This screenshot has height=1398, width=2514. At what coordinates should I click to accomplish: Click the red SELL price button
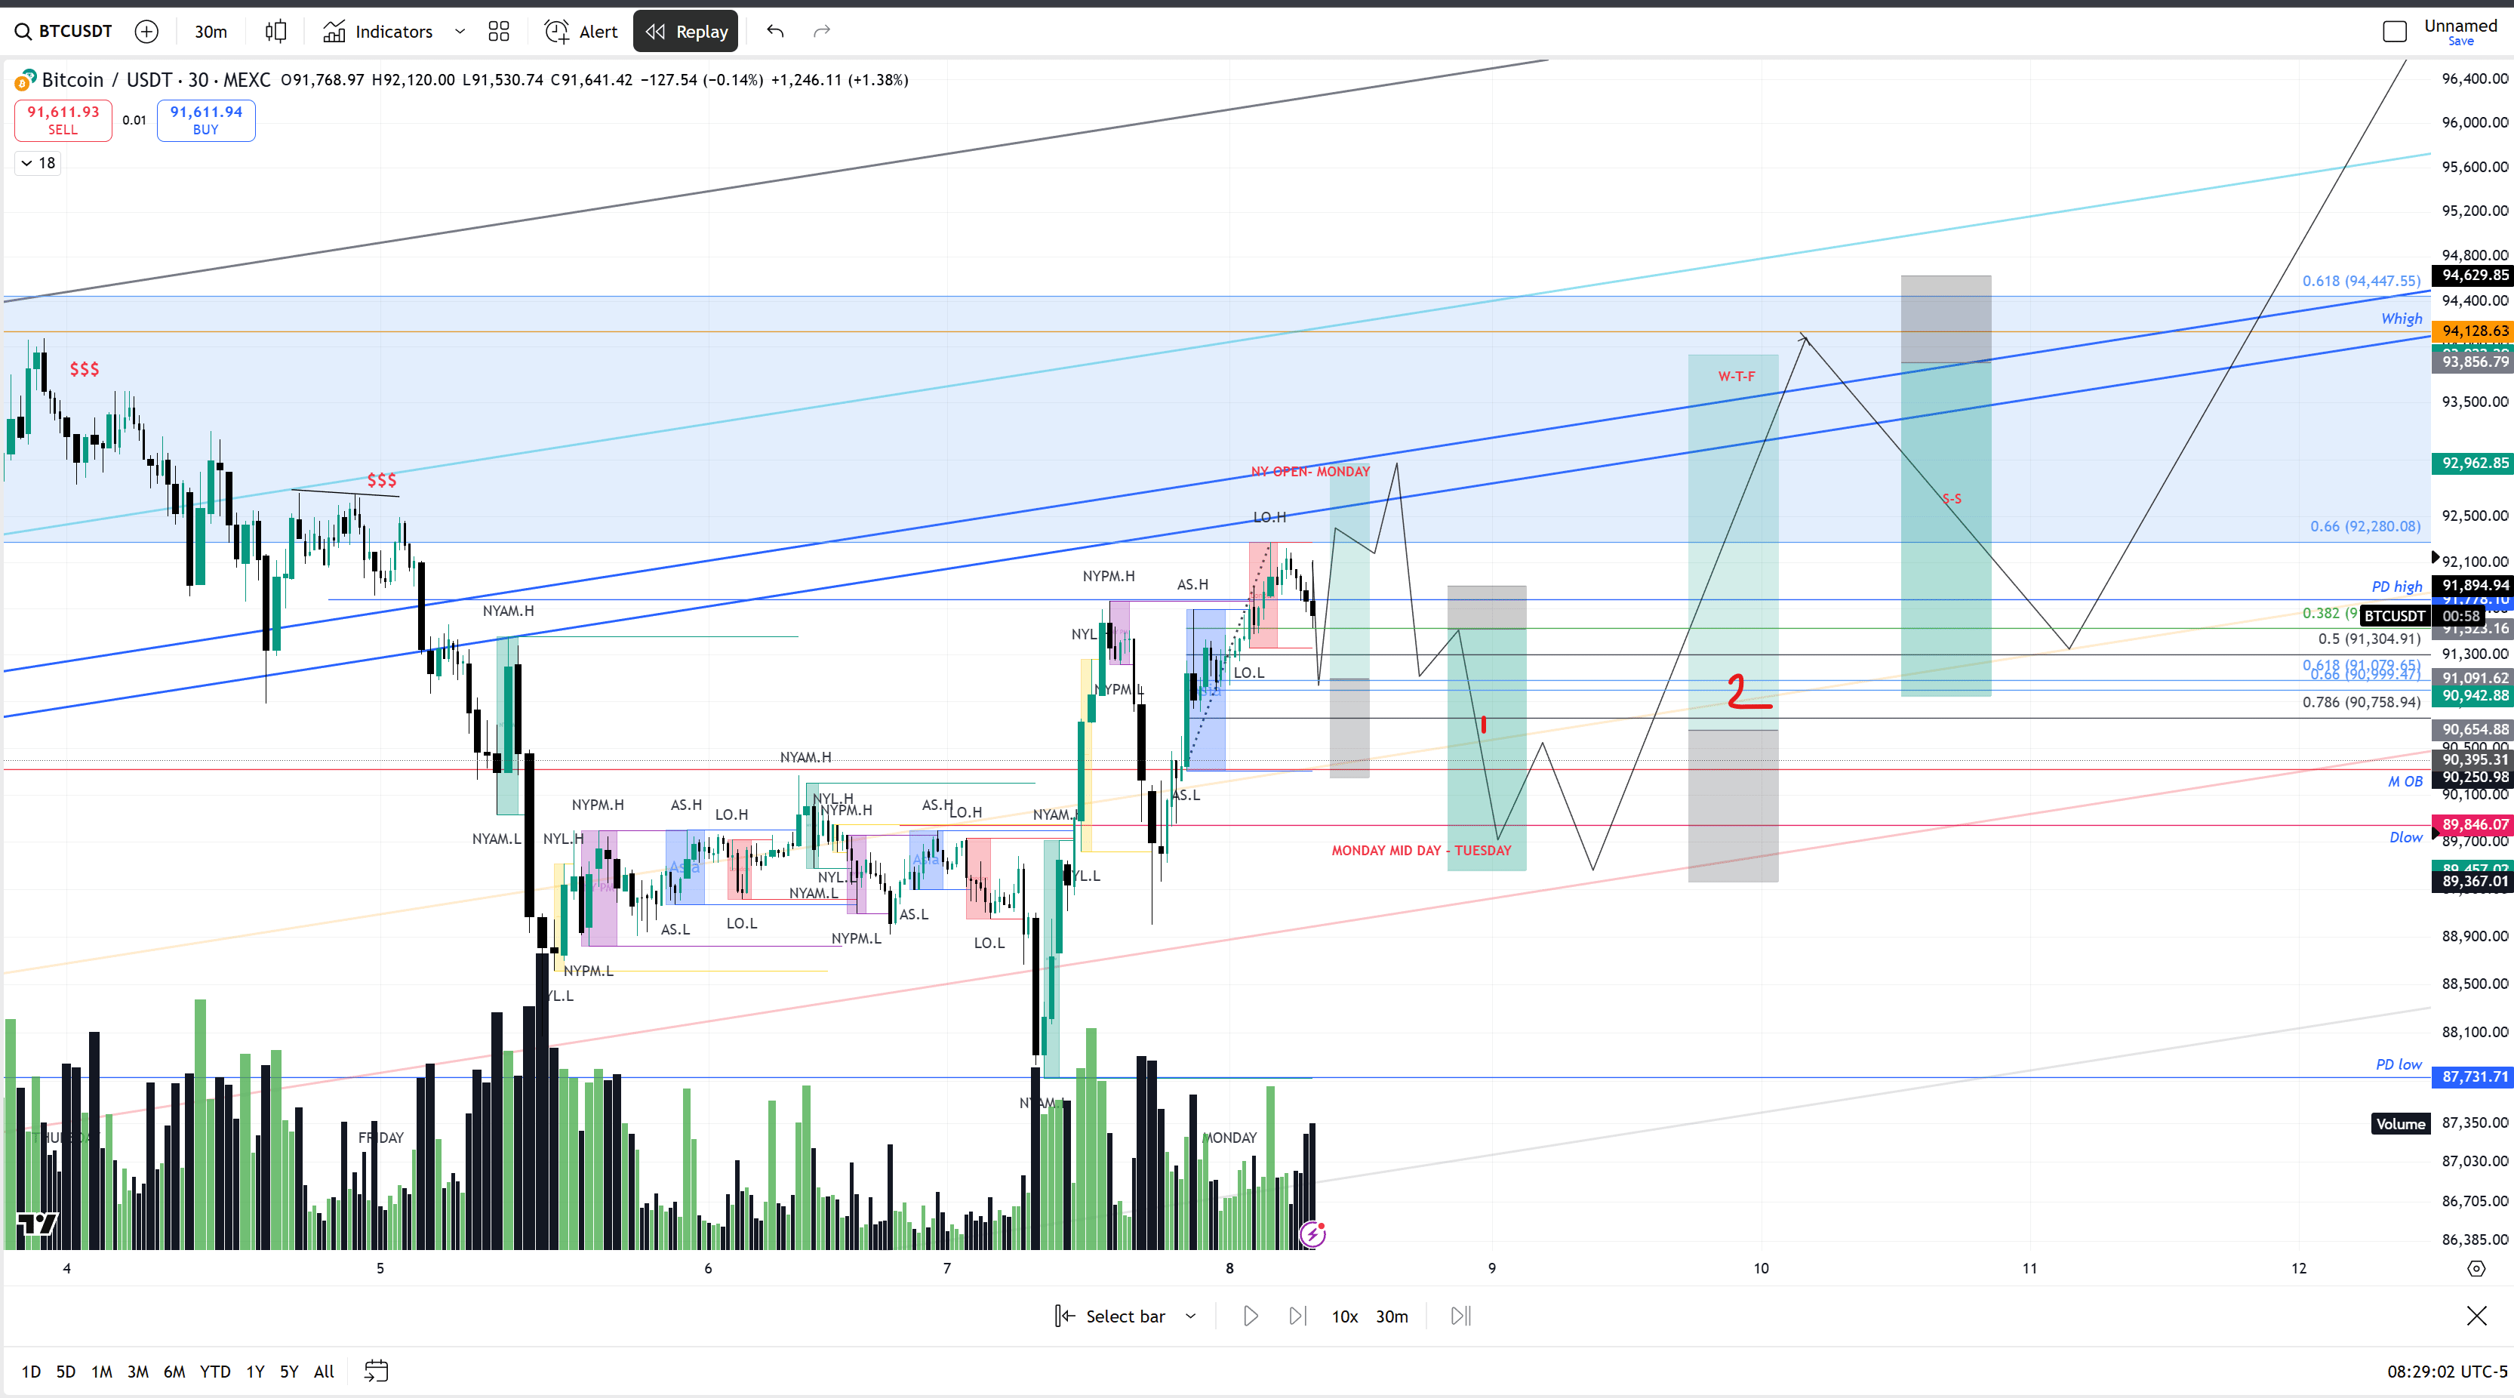coord(63,120)
